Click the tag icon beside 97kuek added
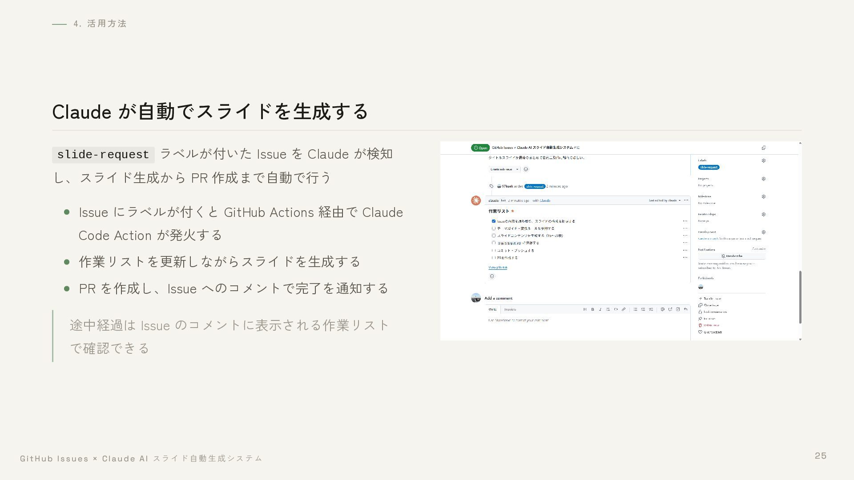This screenshot has width=854, height=480. pos(491,186)
